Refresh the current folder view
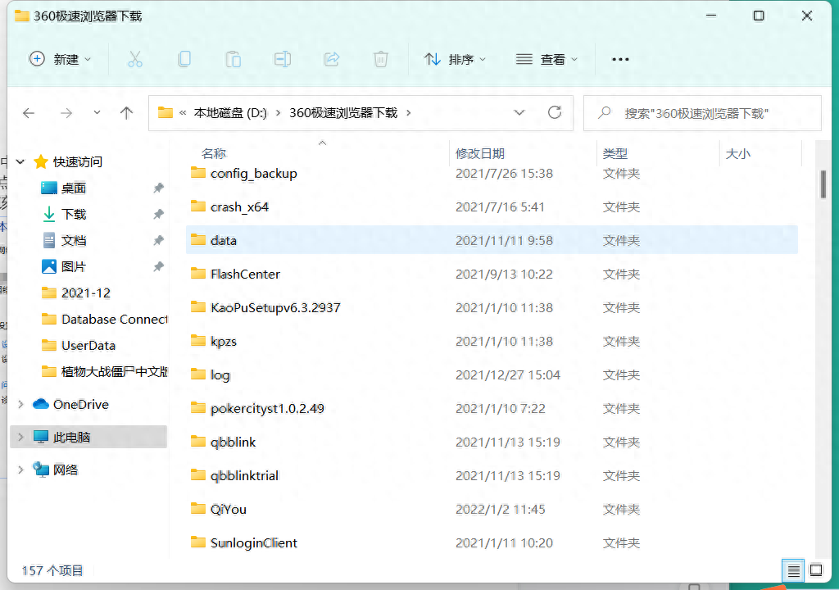The image size is (839, 590). coord(555,112)
